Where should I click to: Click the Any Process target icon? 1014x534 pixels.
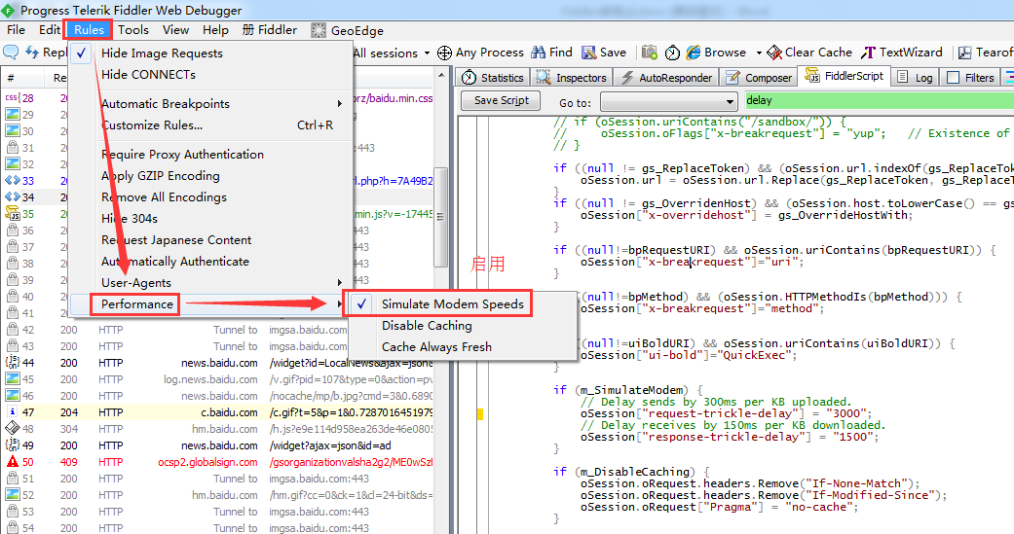(x=444, y=53)
